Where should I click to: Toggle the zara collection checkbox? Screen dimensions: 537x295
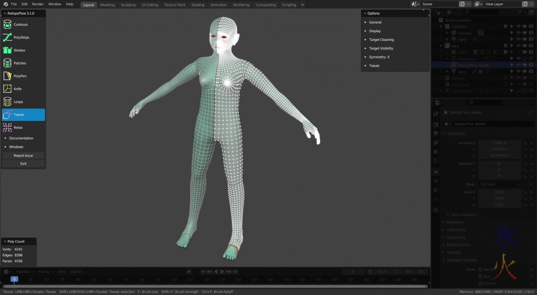pos(505,46)
